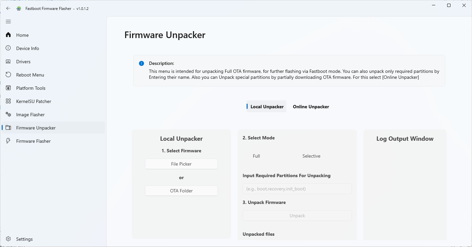
Task: Open Settings via the gear icon
Action: pyautogui.click(x=8, y=239)
